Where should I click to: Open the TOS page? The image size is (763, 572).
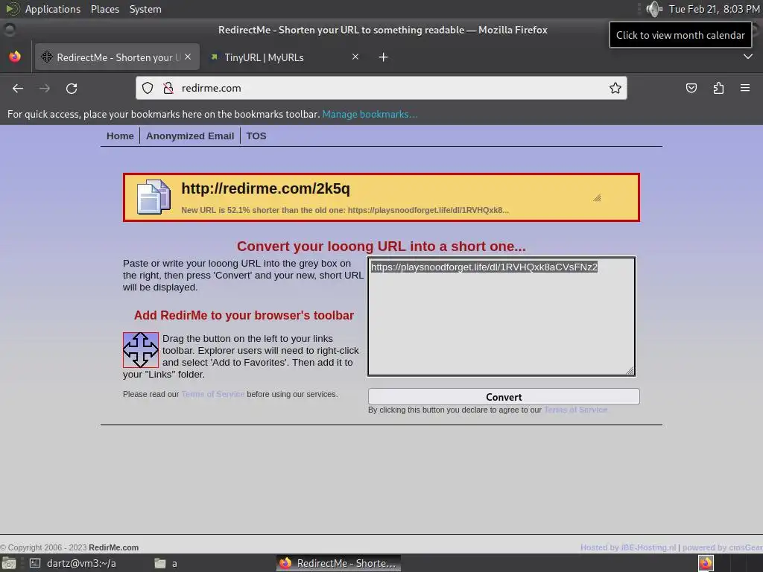256,136
